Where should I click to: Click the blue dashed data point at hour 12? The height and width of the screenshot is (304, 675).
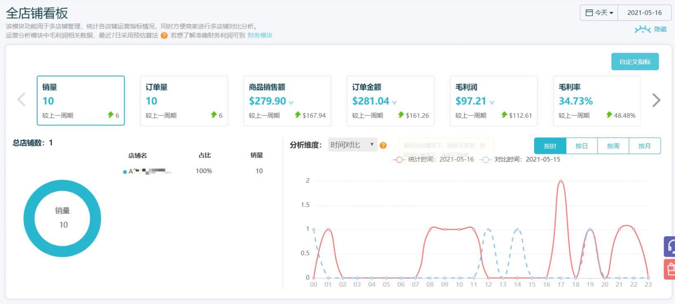pyautogui.click(x=488, y=230)
